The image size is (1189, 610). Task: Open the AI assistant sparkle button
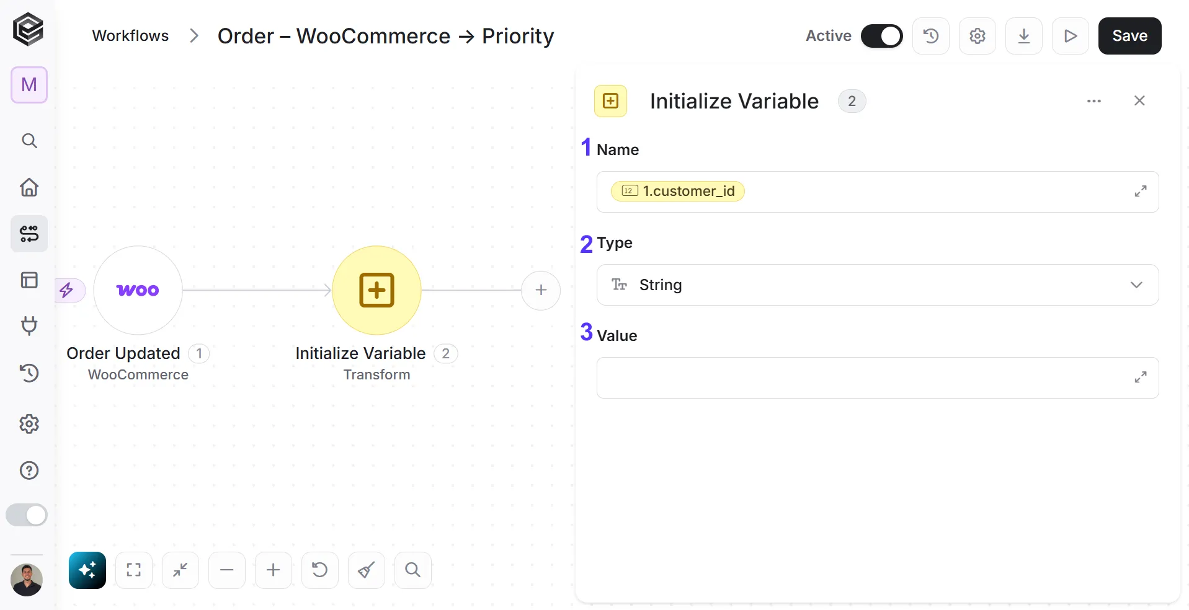pyautogui.click(x=87, y=570)
